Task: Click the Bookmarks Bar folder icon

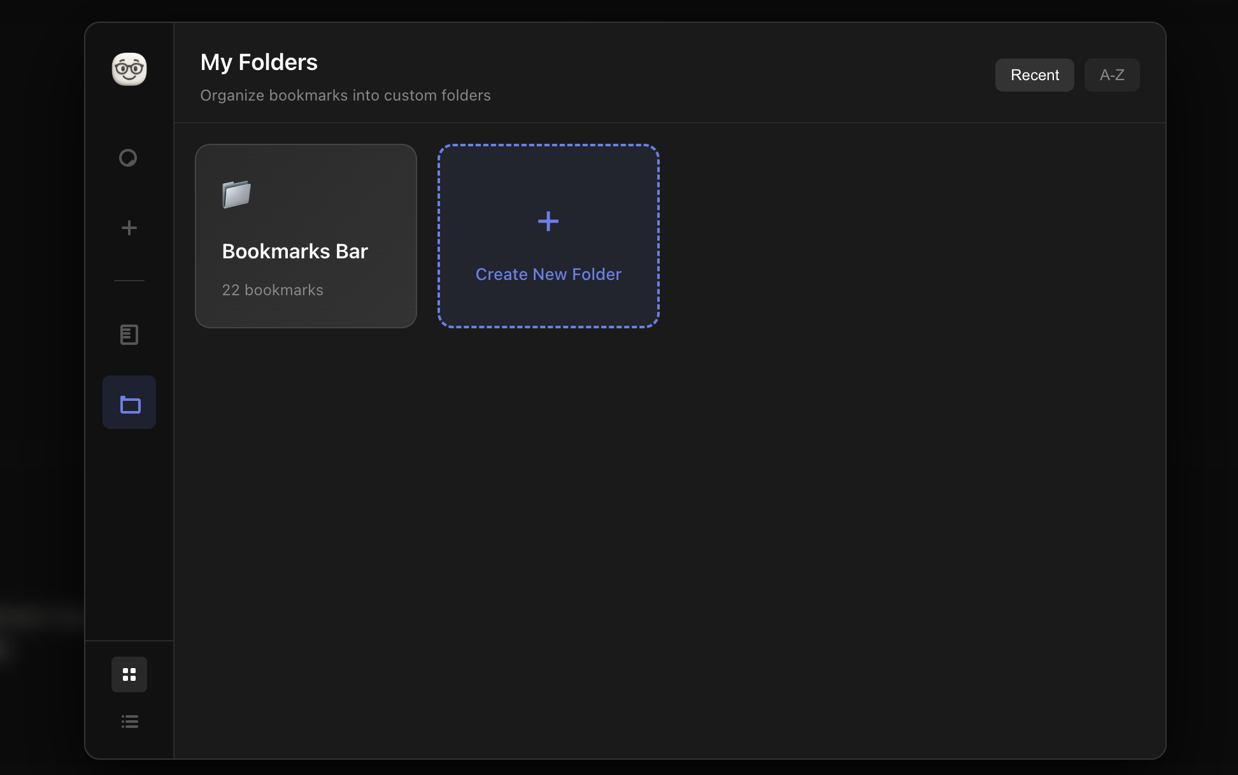Action: [236, 194]
